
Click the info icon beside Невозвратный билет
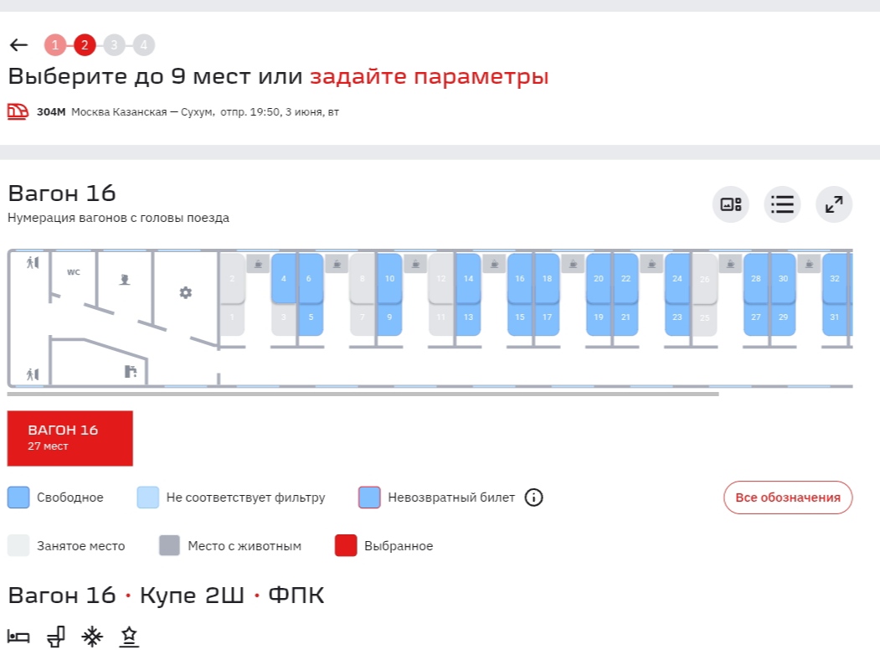click(533, 498)
